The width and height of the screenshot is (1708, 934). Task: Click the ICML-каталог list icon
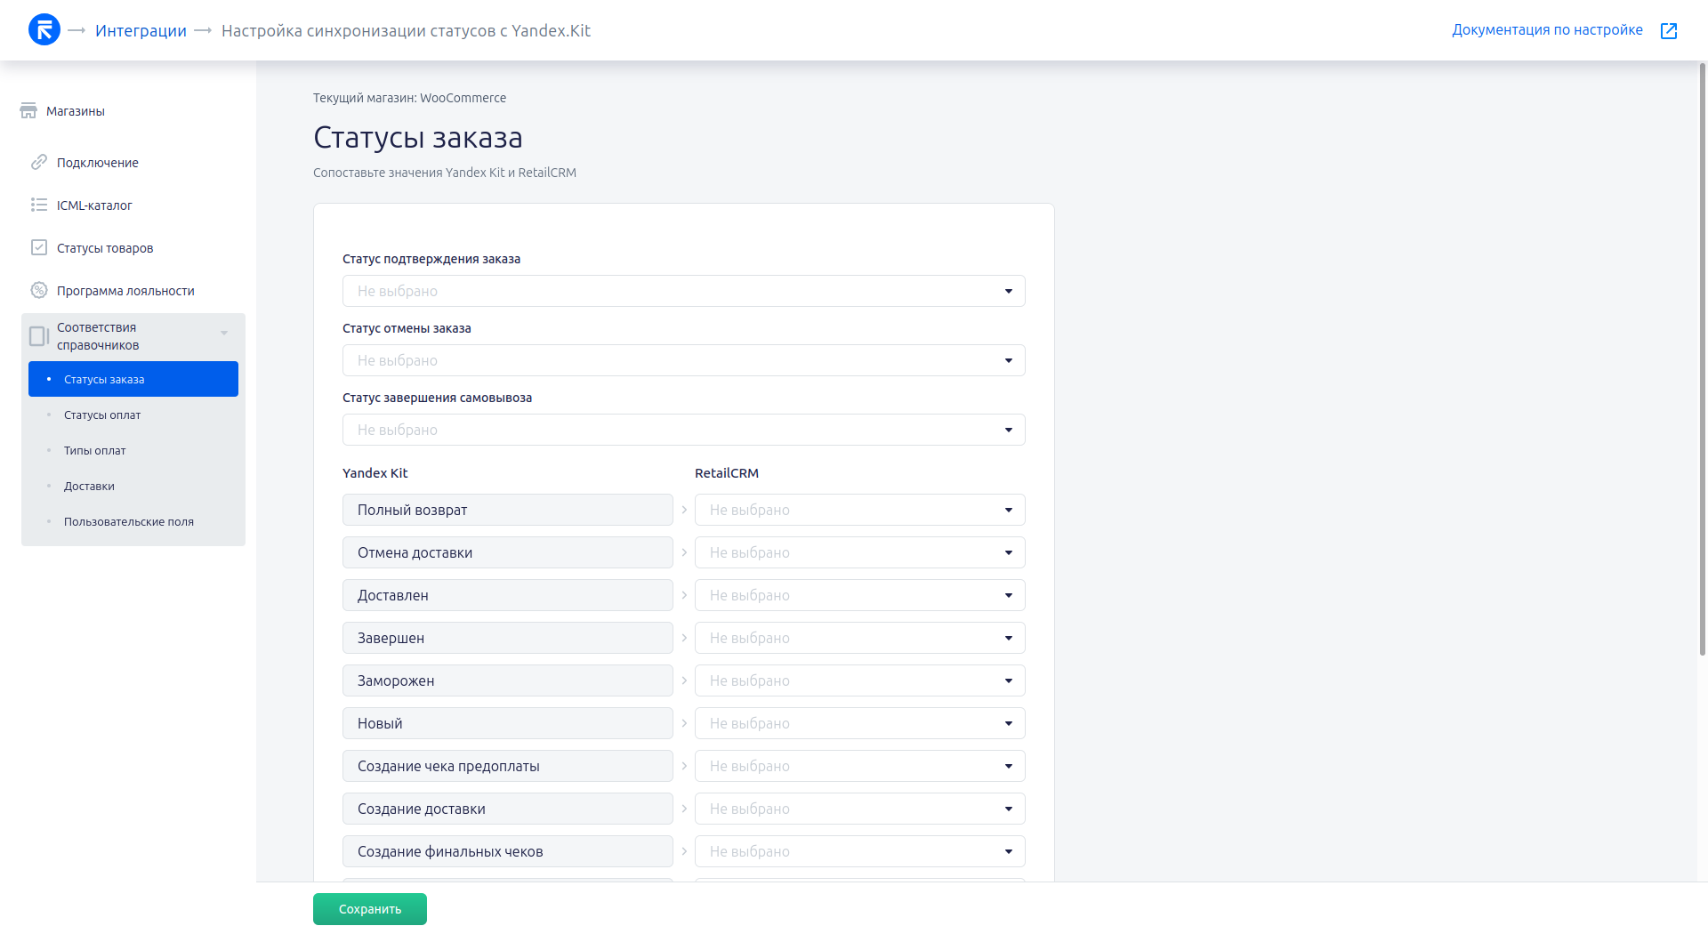(39, 205)
